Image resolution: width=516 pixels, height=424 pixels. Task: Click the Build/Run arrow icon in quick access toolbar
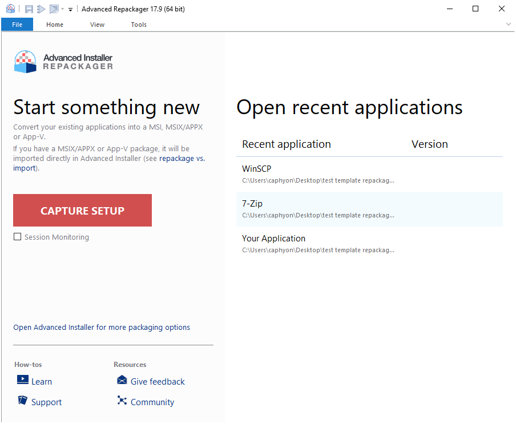[41, 9]
